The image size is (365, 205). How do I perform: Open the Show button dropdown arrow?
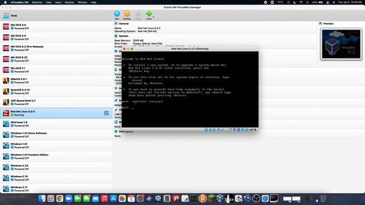(x=153, y=17)
